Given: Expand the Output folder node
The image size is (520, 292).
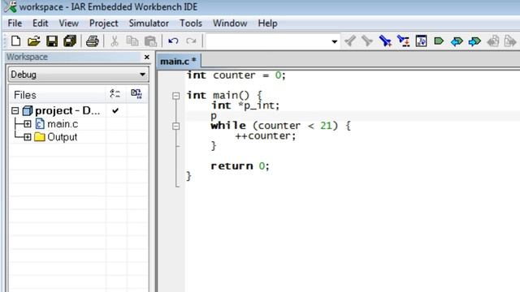Looking at the screenshot, I should [28, 137].
